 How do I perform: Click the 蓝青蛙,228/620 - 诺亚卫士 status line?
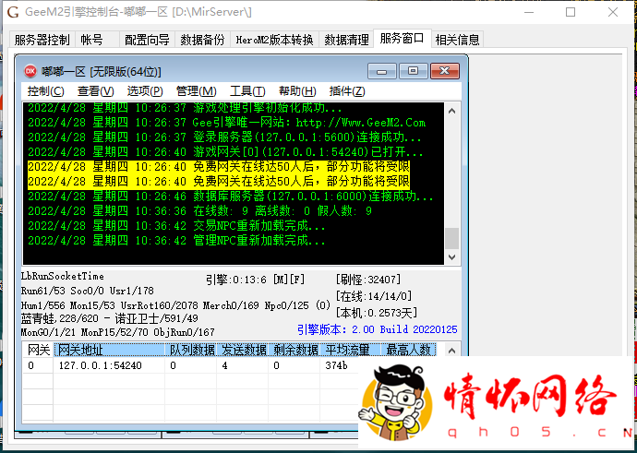(x=109, y=318)
